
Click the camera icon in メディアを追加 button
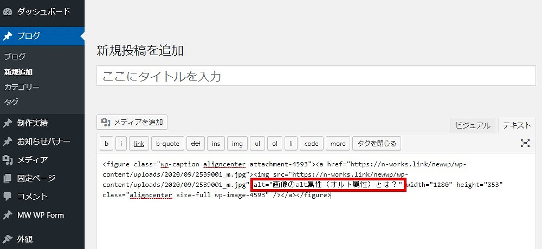click(x=106, y=122)
